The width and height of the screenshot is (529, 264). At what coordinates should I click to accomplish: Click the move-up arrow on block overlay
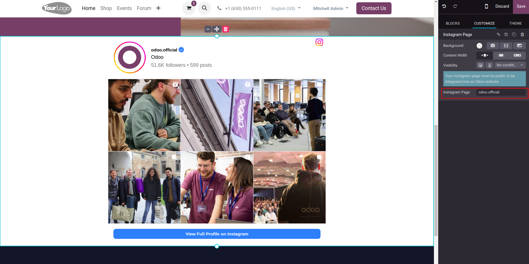coord(208,29)
